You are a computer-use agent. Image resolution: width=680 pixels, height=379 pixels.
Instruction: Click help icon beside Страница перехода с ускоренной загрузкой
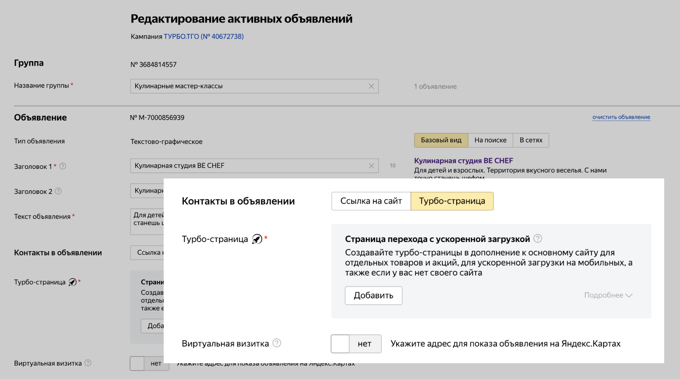pos(538,238)
